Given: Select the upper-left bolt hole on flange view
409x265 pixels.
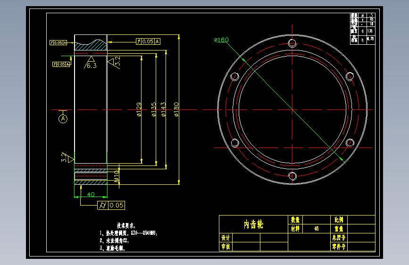Looking at the screenshot, I should (x=235, y=77).
